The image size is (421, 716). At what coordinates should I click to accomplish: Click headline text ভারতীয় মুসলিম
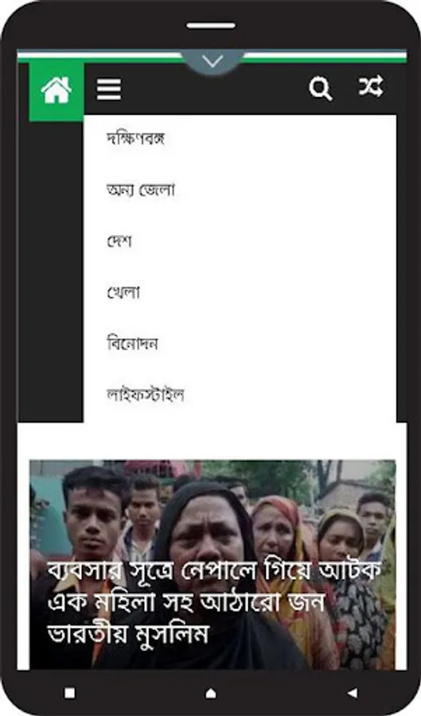pyautogui.click(x=128, y=634)
